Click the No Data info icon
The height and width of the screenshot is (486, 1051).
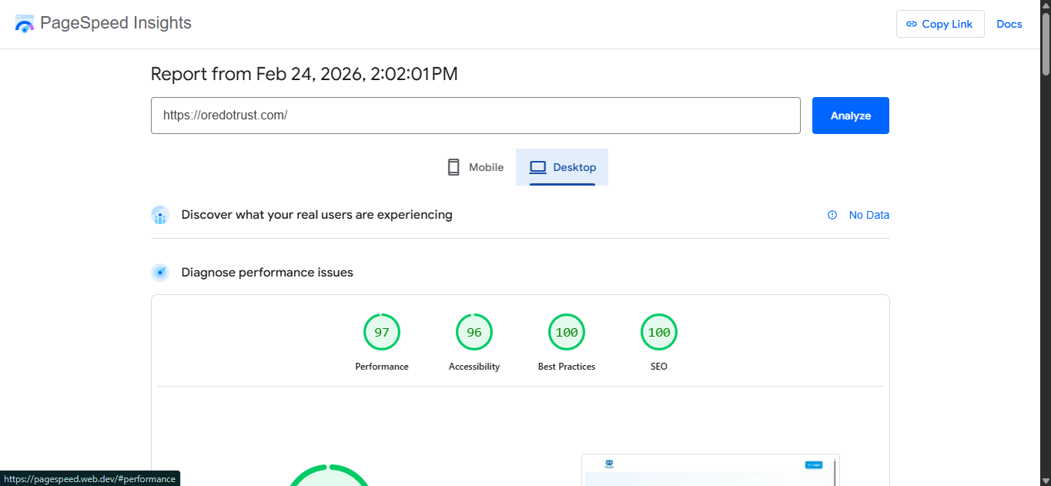point(832,215)
